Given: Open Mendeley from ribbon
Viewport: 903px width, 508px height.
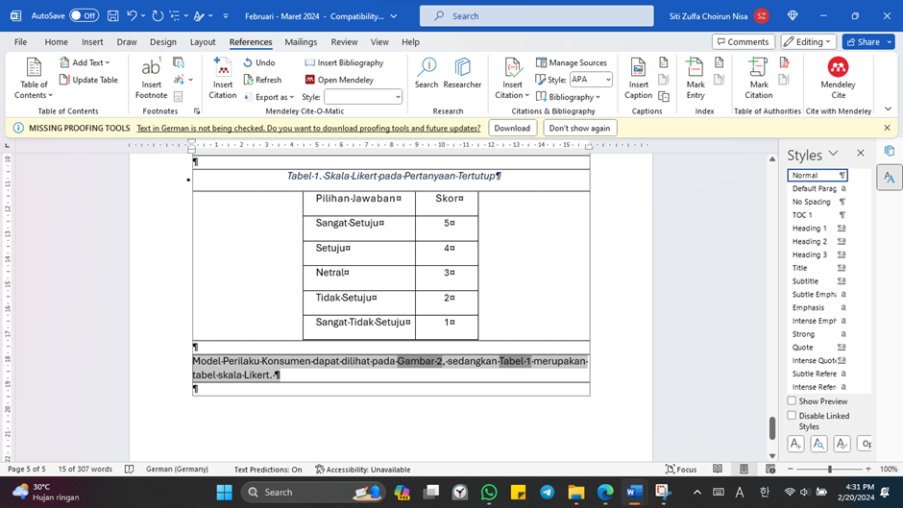Looking at the screenshot, I should (x=339, y=80).
